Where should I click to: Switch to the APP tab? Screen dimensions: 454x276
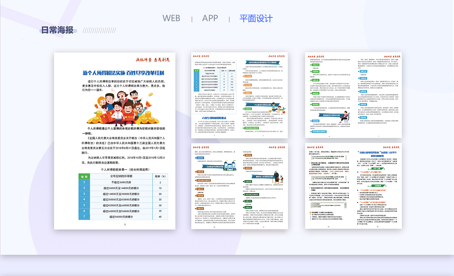[210, 19]
